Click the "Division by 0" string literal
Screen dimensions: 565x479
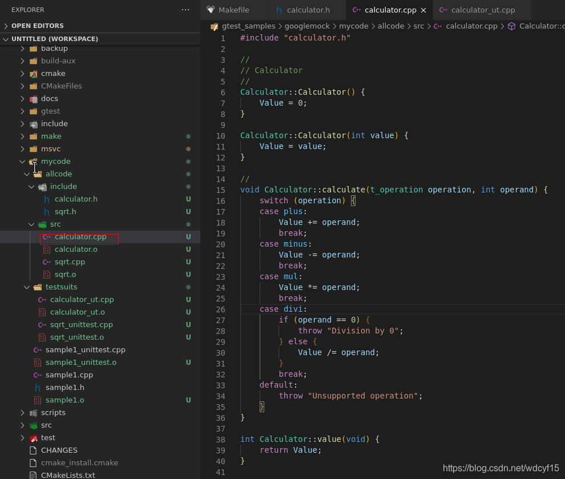coord(365,331)
